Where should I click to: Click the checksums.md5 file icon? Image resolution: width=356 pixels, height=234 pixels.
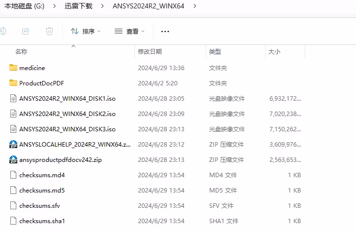point(13,190)
